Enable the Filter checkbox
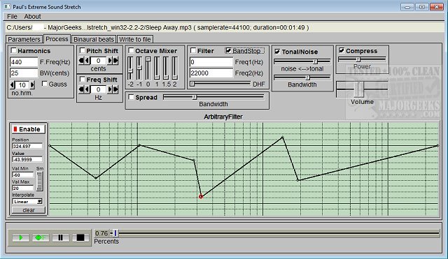 click(193, 50)
